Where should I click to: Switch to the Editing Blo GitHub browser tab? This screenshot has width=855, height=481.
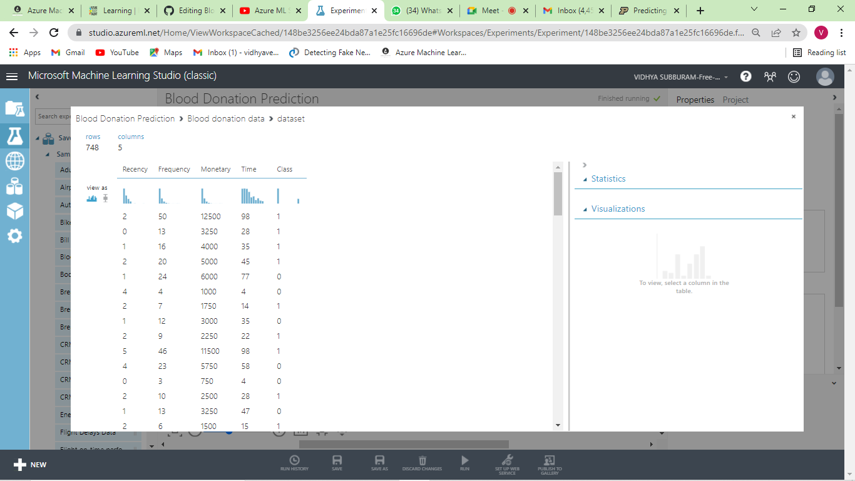[195, 11]
